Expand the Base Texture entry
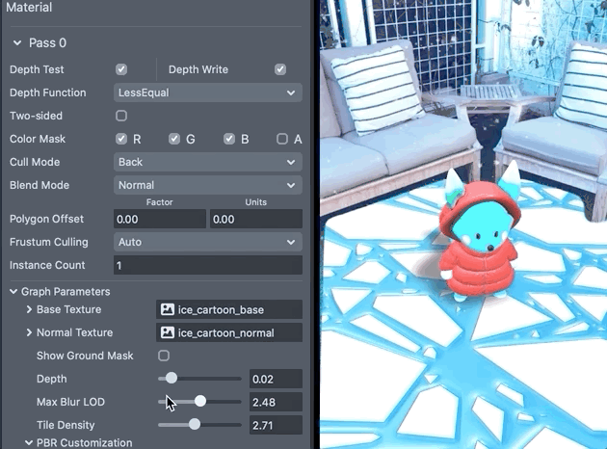Image resolution: width=607 pixels, height=449 pixels. point(29,309)
